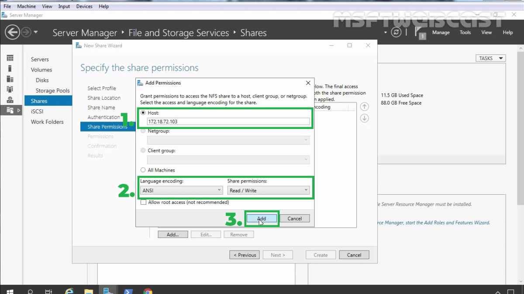Open the Machine menu
The width and height of the screenshot is (524, 294).
(26, 7)
